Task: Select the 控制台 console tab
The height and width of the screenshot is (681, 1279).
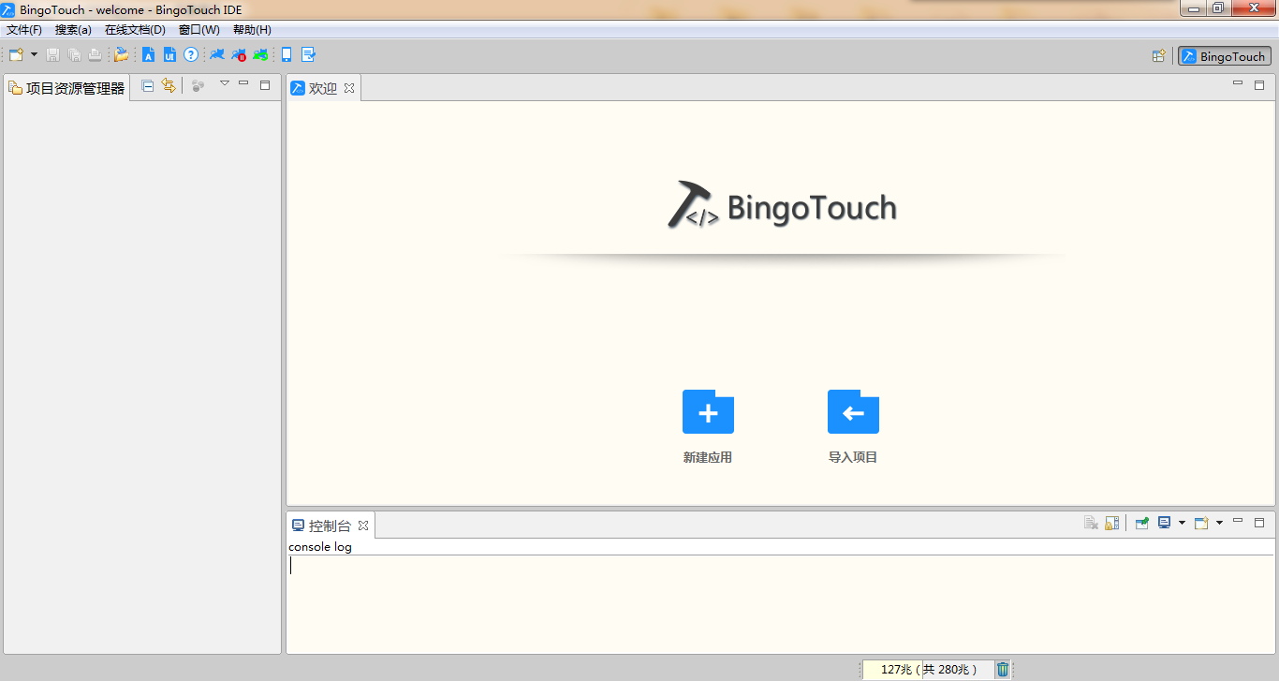Action: click(x=330, y=526)
